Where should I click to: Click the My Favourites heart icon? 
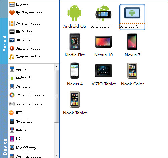point(12,13)
